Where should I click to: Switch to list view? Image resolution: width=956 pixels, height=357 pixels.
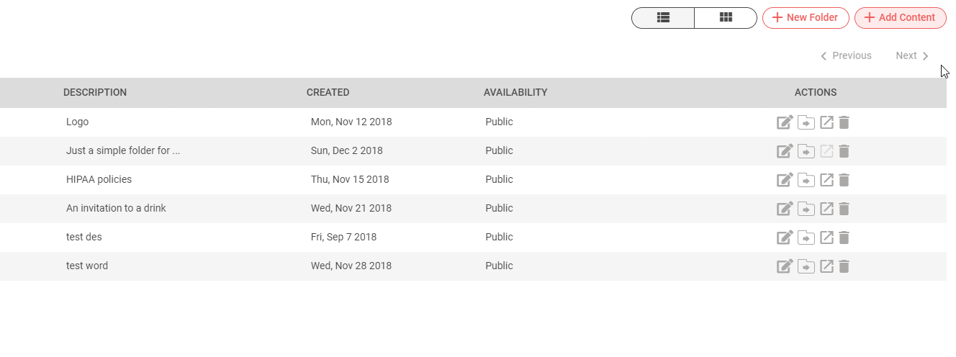coord(663,17)
